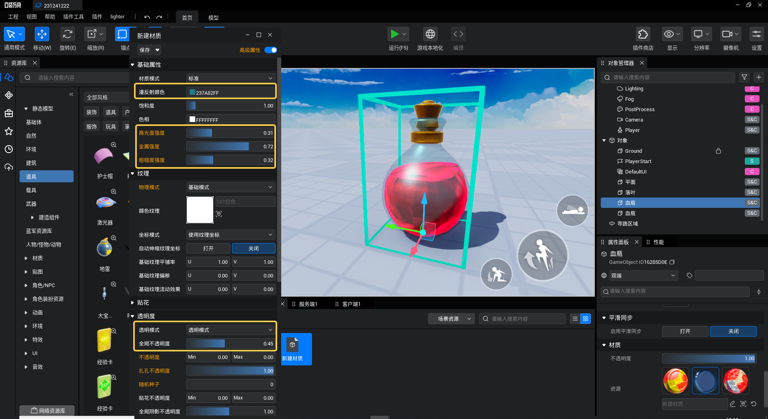
Task: Expand the 贴花 section
Action: pyautogui.click(x=132, y=303)
